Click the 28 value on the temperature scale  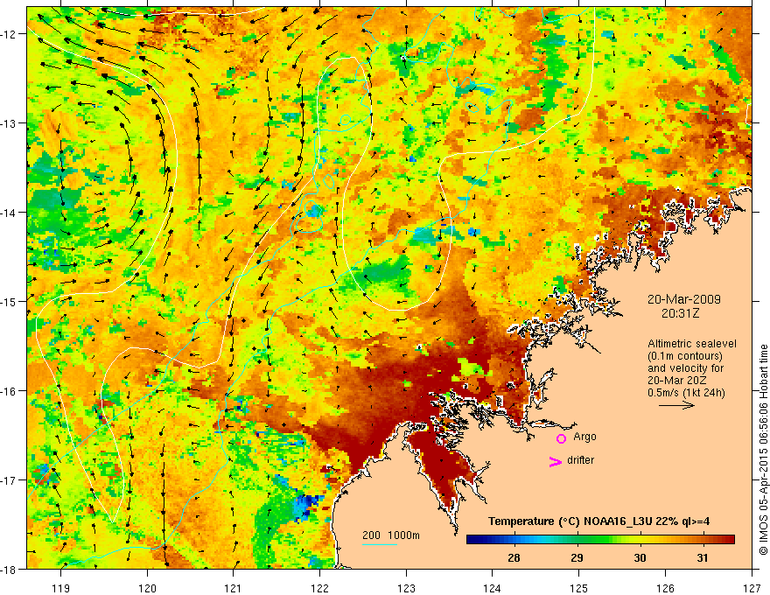[514, 557]
